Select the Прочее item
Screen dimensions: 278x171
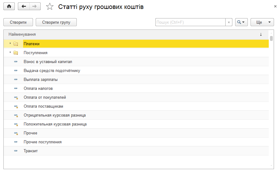point(136,133)
